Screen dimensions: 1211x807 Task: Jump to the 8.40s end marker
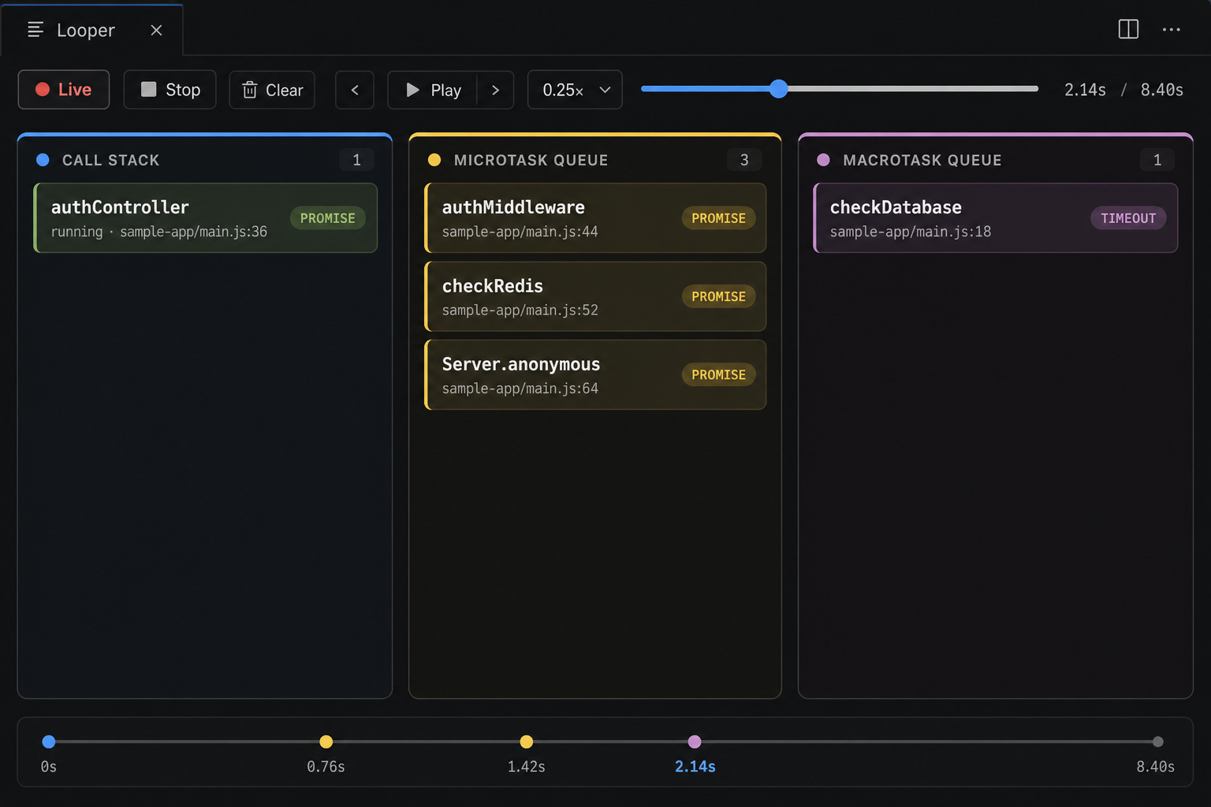click(1157, 742)
